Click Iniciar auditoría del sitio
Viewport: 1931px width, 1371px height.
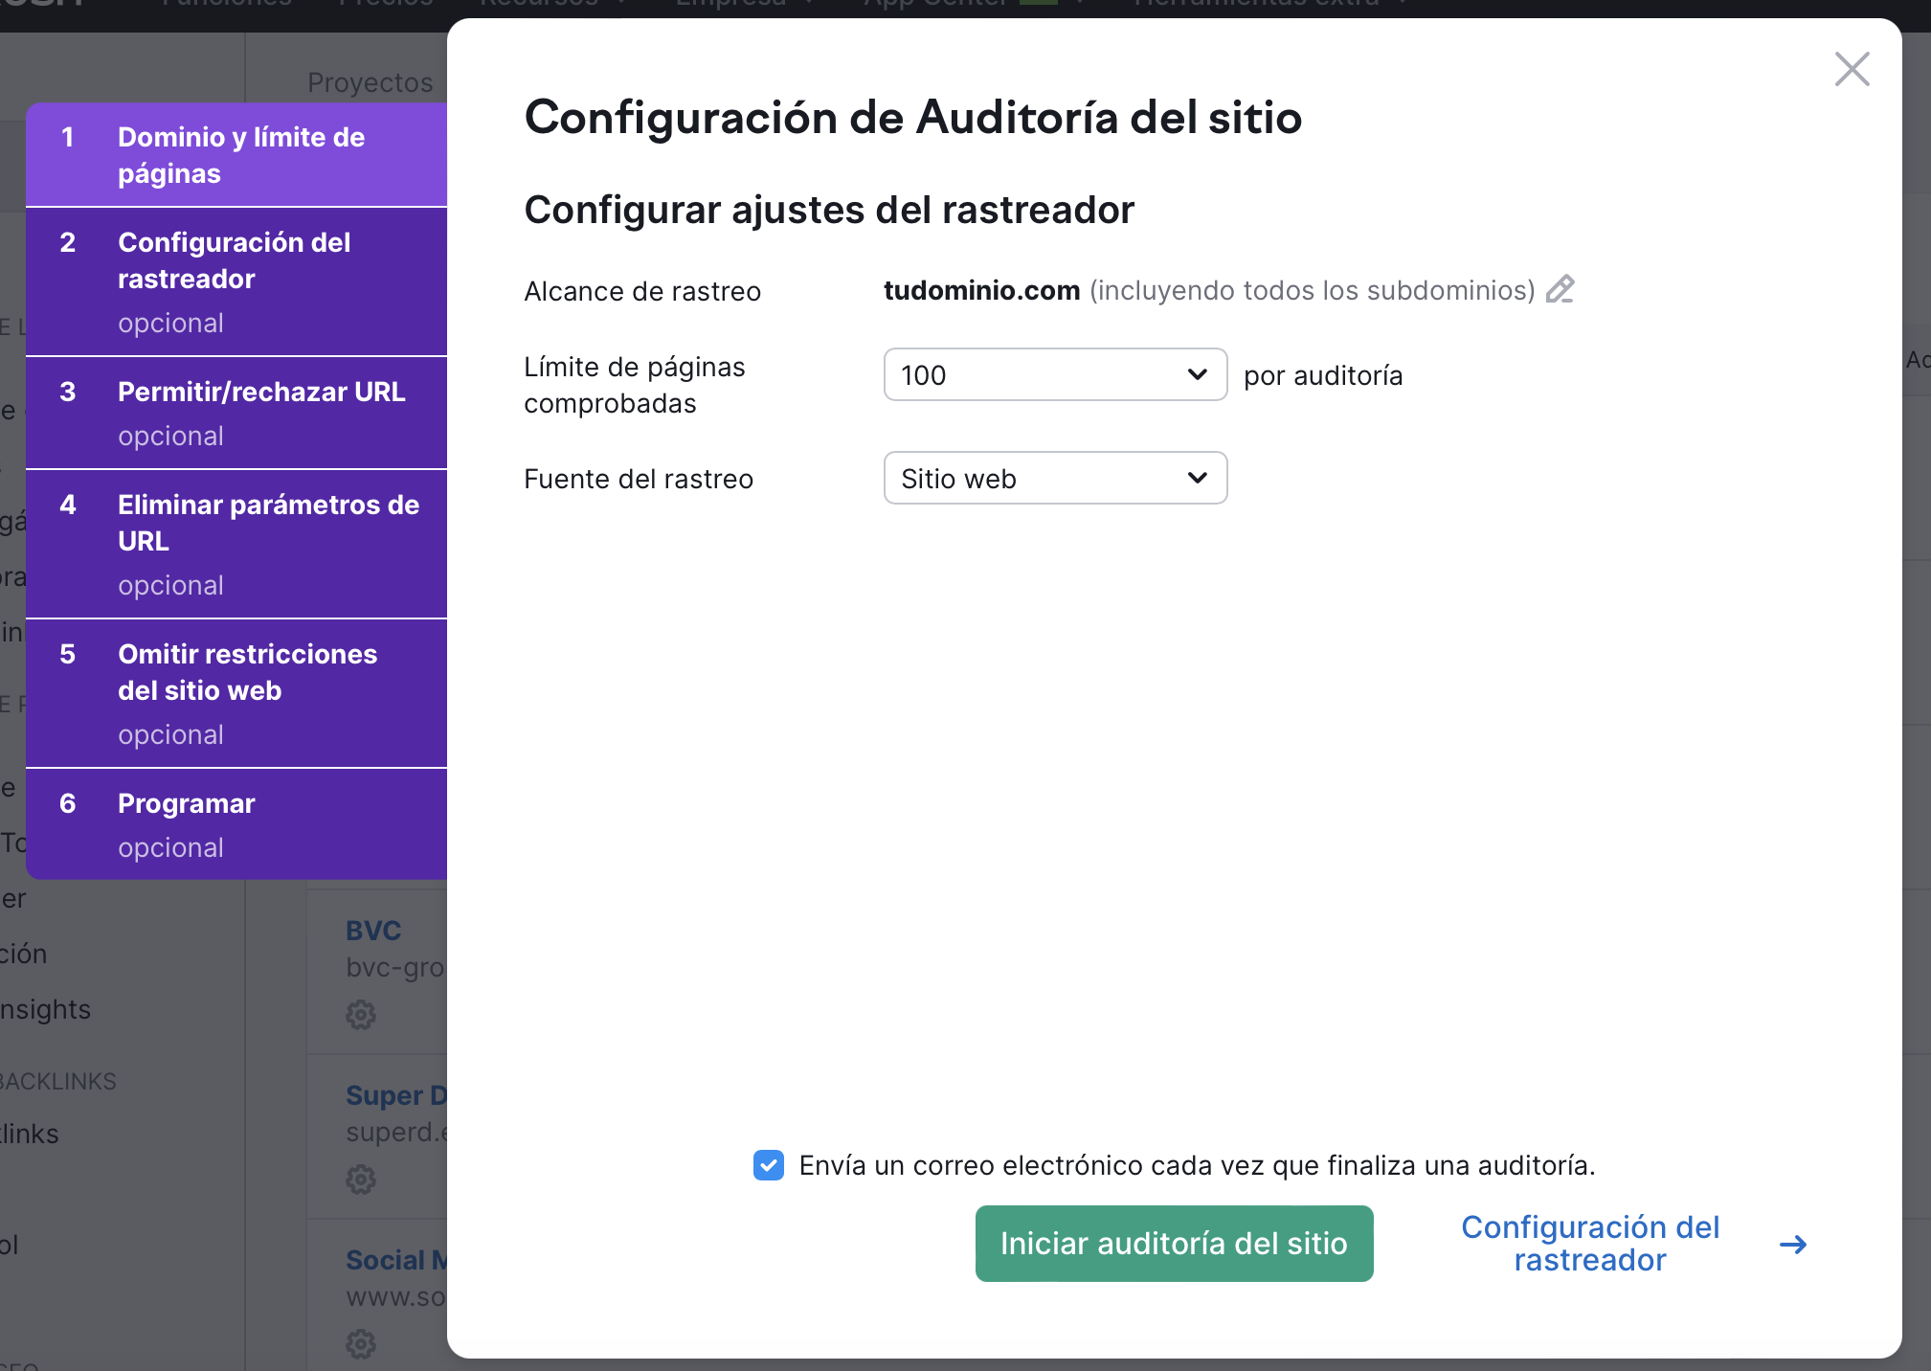pos(1173,1244)
